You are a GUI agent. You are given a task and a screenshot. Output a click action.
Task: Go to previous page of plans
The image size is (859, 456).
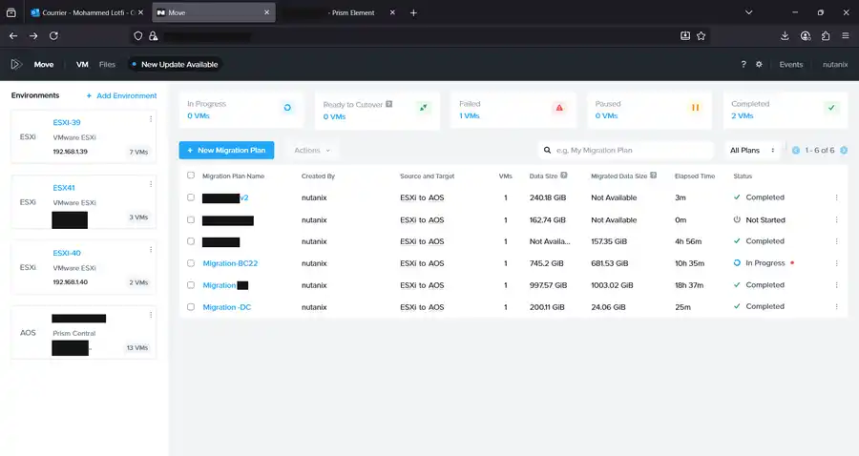795,150
